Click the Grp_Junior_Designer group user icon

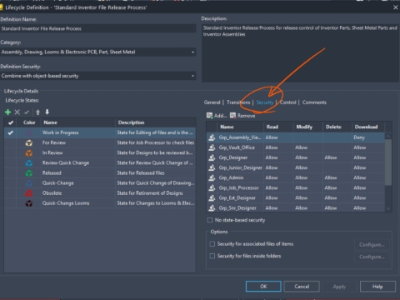(x=212, y=167)
